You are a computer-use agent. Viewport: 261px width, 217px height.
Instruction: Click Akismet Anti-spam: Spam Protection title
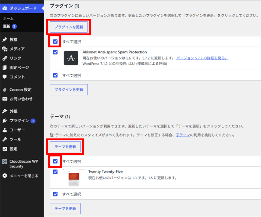click(x=115, y=52)
